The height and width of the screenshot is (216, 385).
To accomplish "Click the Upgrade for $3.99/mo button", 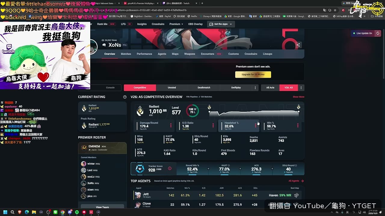I will tap(253, 74).
